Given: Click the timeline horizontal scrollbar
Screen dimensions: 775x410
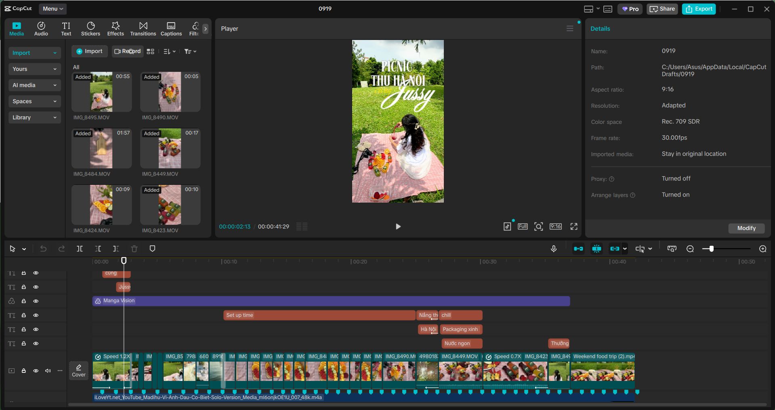Looking at the screenshot, I should pos(417,404).
